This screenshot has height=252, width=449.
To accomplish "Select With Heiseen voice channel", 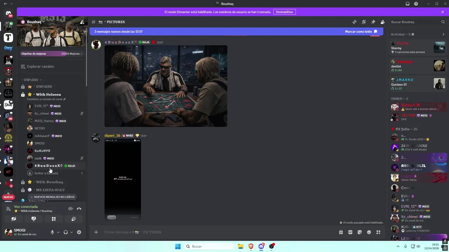I will point(52,94).
